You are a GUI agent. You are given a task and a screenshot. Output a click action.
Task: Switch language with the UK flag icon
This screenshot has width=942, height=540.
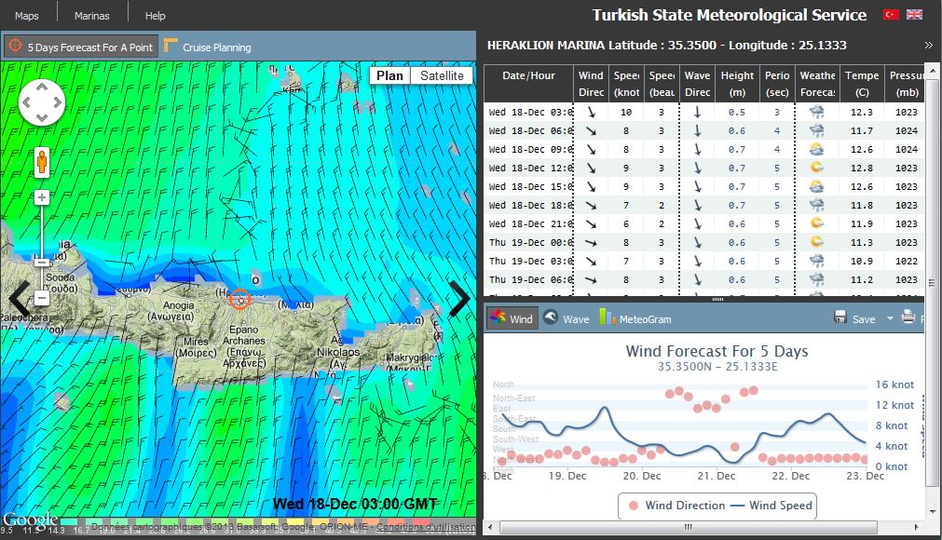(914, 15)
